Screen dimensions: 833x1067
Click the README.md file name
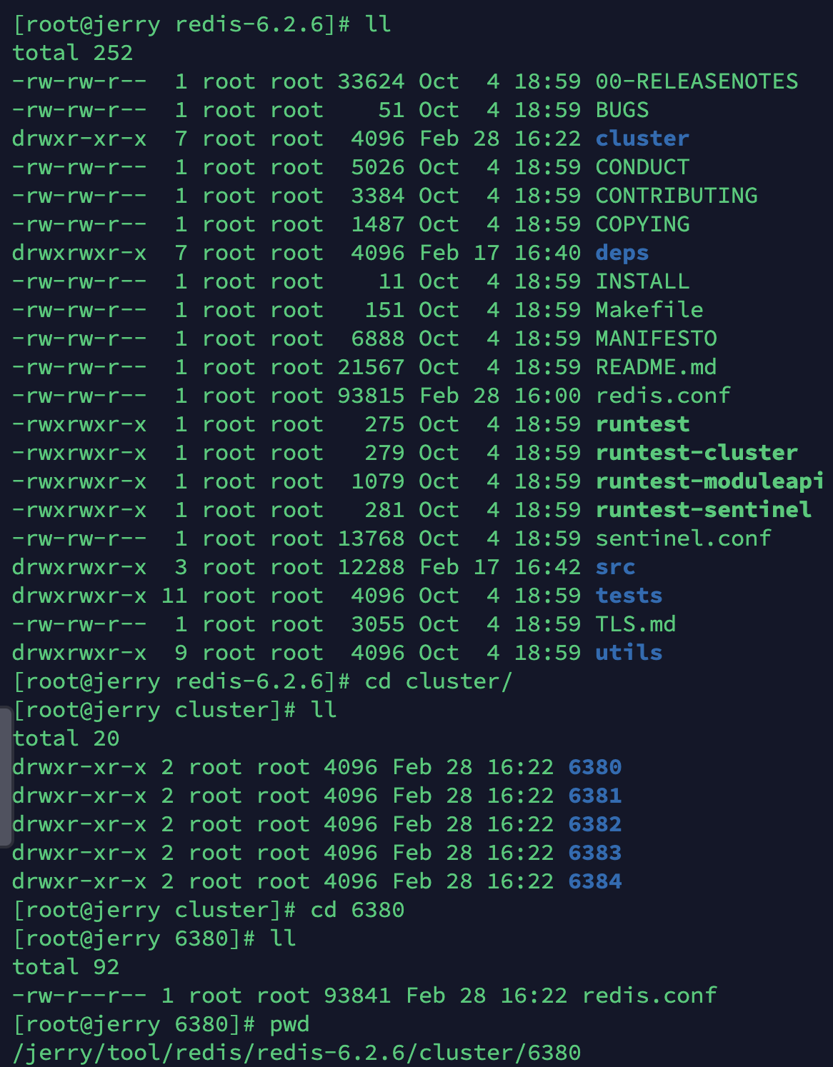coord(656,367)
